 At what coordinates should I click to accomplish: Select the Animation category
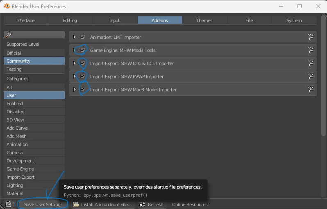click(34, 144)
